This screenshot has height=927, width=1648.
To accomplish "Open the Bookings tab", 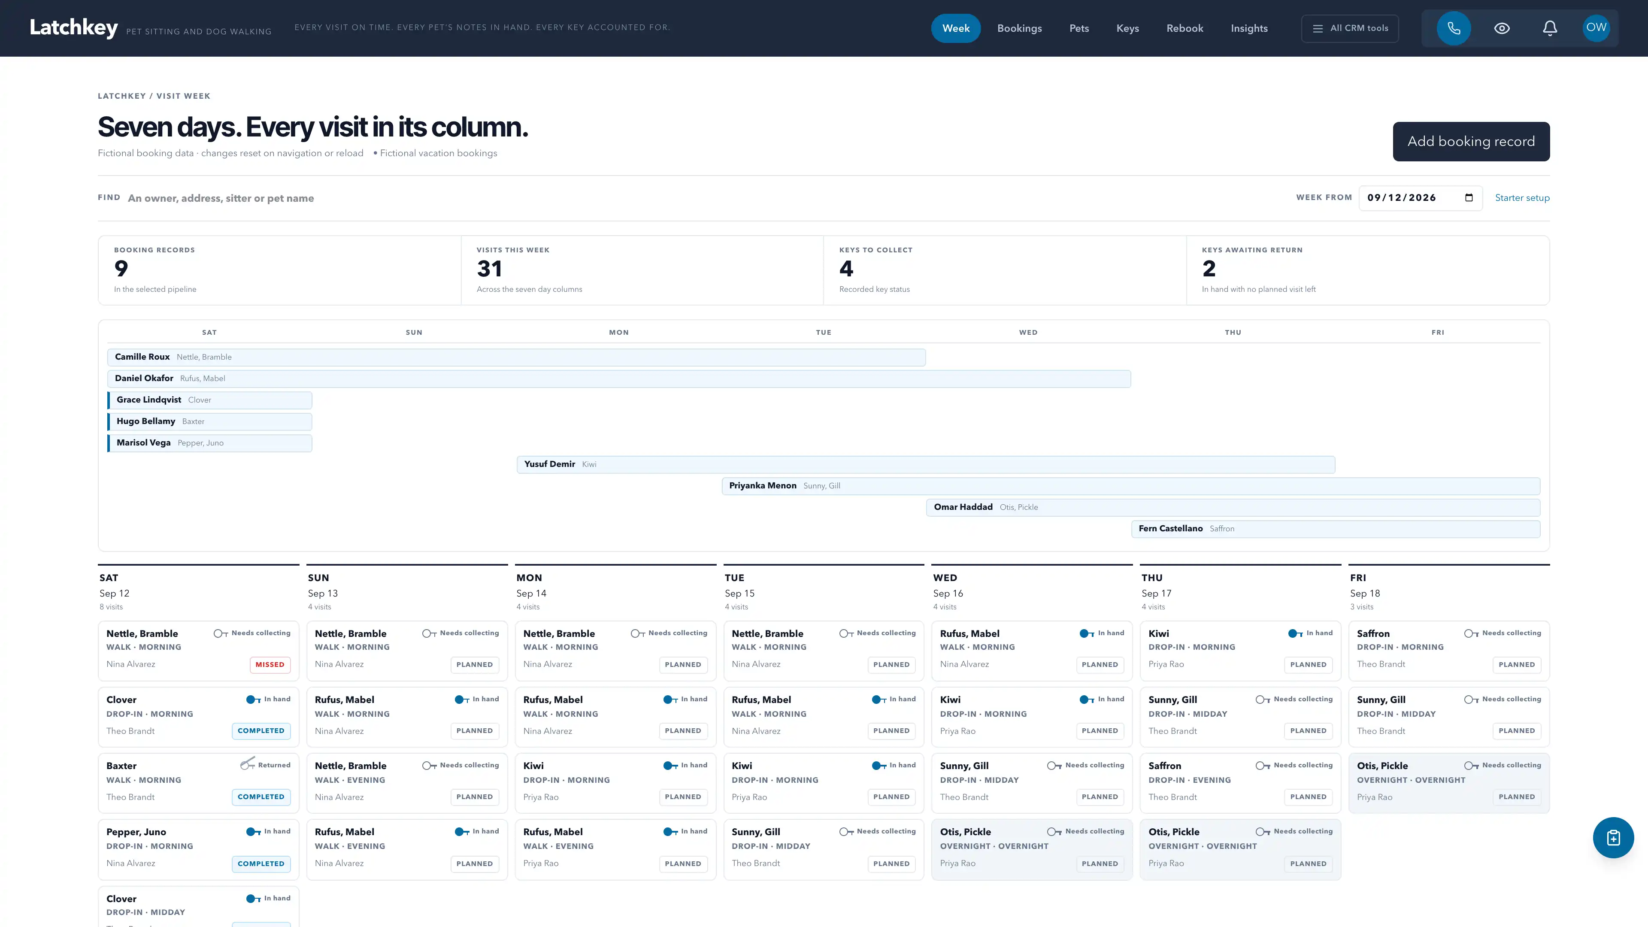I will (x=1019, y=28).
